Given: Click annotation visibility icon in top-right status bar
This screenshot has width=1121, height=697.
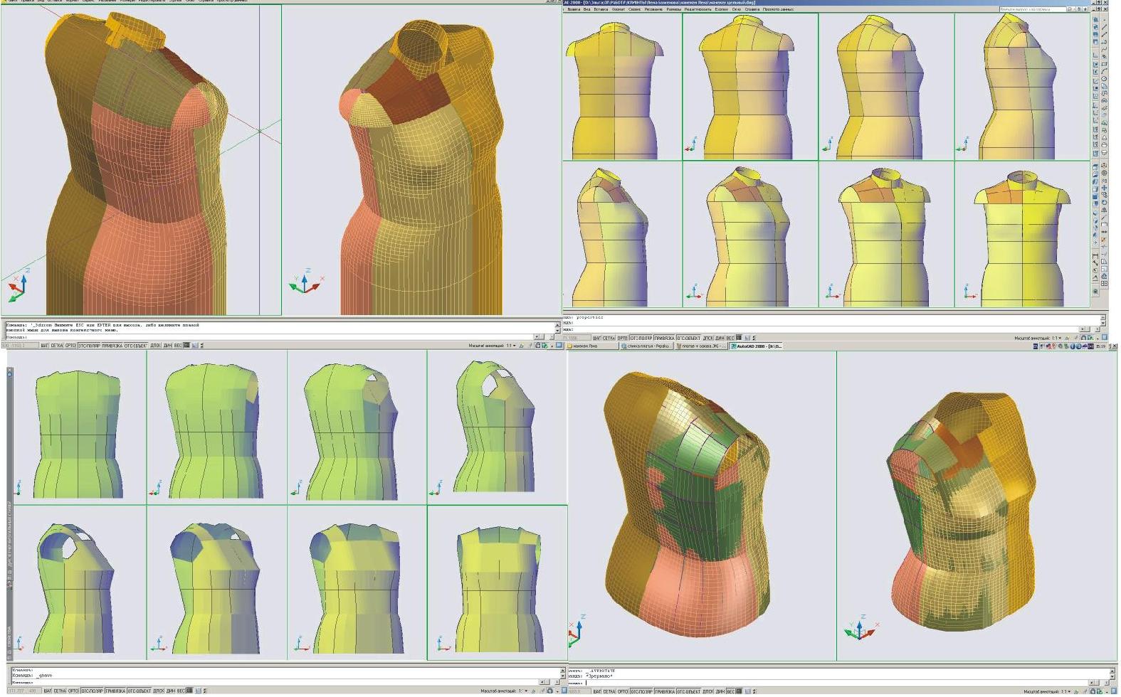Looking at the screenshot, I should click(1068, 338).
